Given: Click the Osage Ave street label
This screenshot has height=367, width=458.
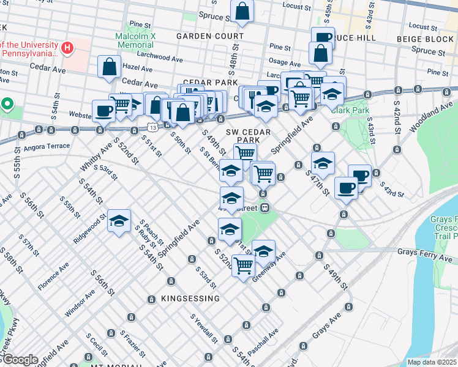Looking at the screenshot, I should coord(285,62).
